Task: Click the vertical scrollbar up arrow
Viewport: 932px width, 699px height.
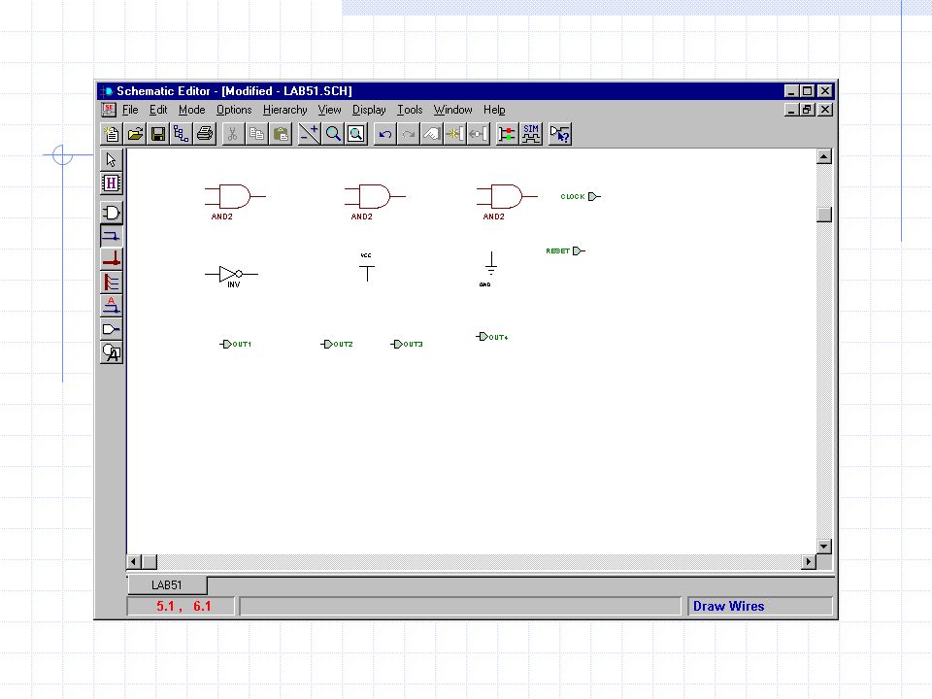Action: pyautogui.click(x=824, y=156)
